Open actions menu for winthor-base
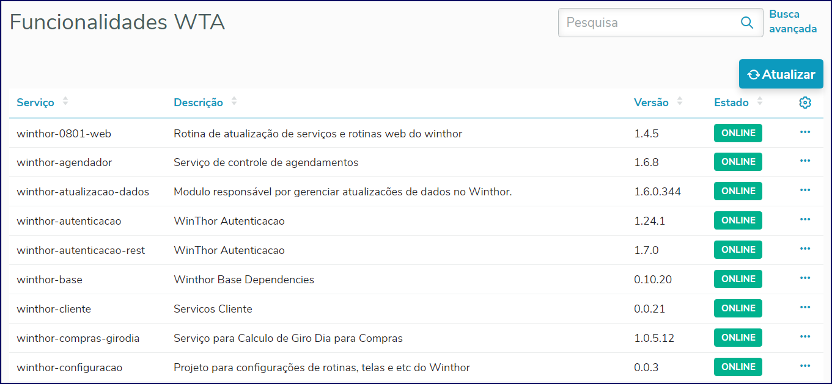The image size is (832, 384). pos(804,278)
